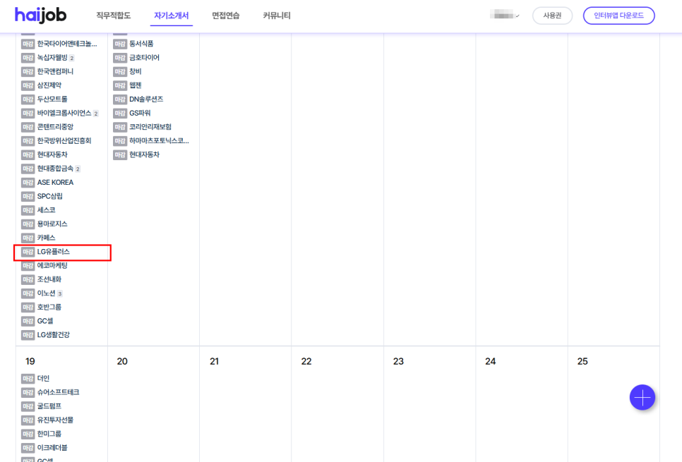Open the 유진투자선물 entry
682x462 pixels.
tap(55, 420)
